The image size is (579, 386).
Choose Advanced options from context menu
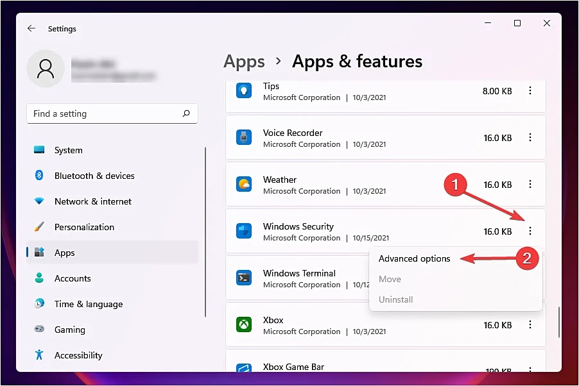point(414,258)
